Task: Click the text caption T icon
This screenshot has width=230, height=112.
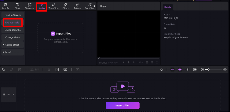Action: click(57, 70)
